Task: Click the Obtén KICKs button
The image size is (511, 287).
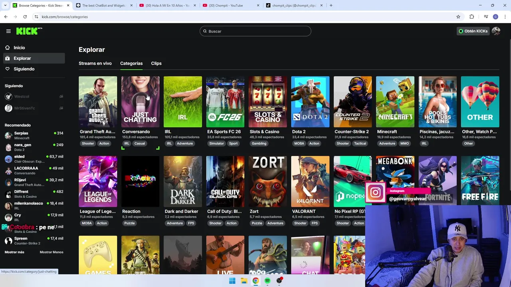Action: [473, 31]
